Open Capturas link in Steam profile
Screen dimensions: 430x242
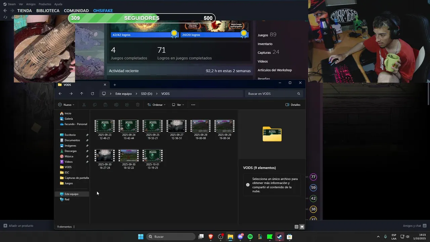tap(264, 53)
